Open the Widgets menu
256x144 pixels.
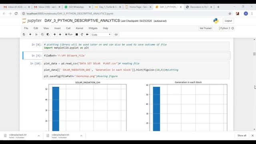click(93, 28)
